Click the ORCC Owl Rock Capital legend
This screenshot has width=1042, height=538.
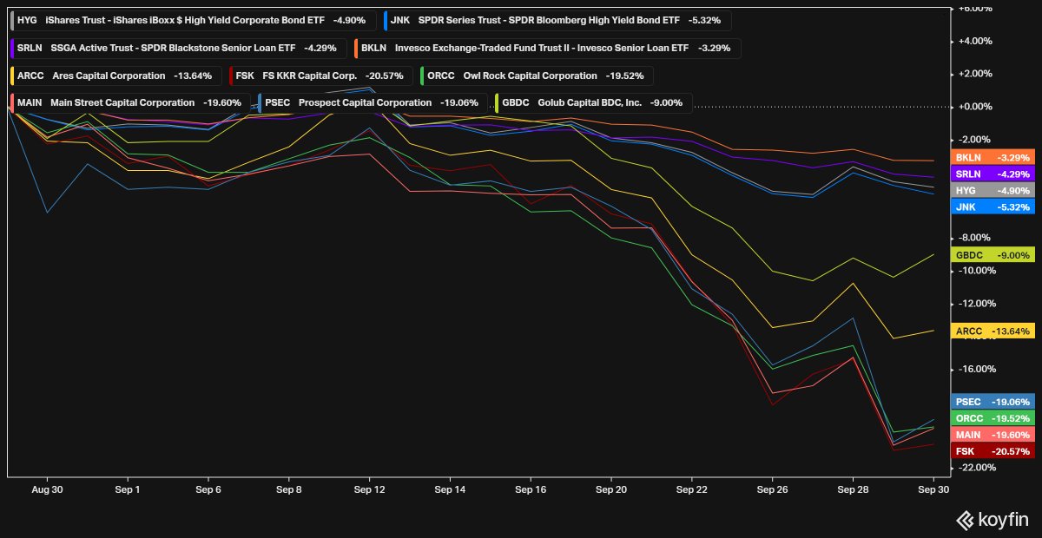coord(536,75)
